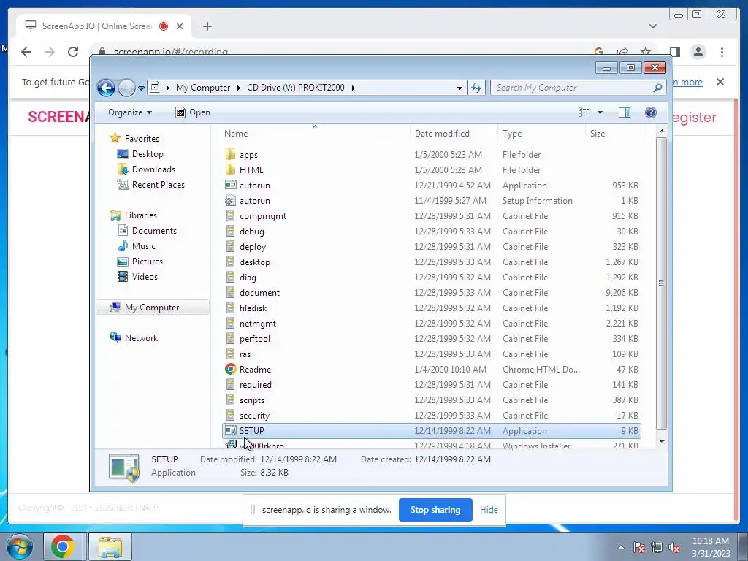Select the ras cabinet file
748x561 pixels.
point(431,354)
